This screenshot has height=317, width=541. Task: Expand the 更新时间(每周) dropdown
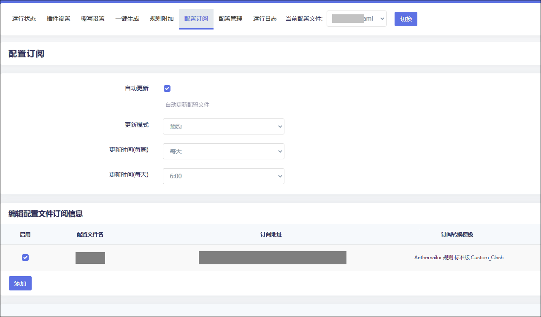223,151
